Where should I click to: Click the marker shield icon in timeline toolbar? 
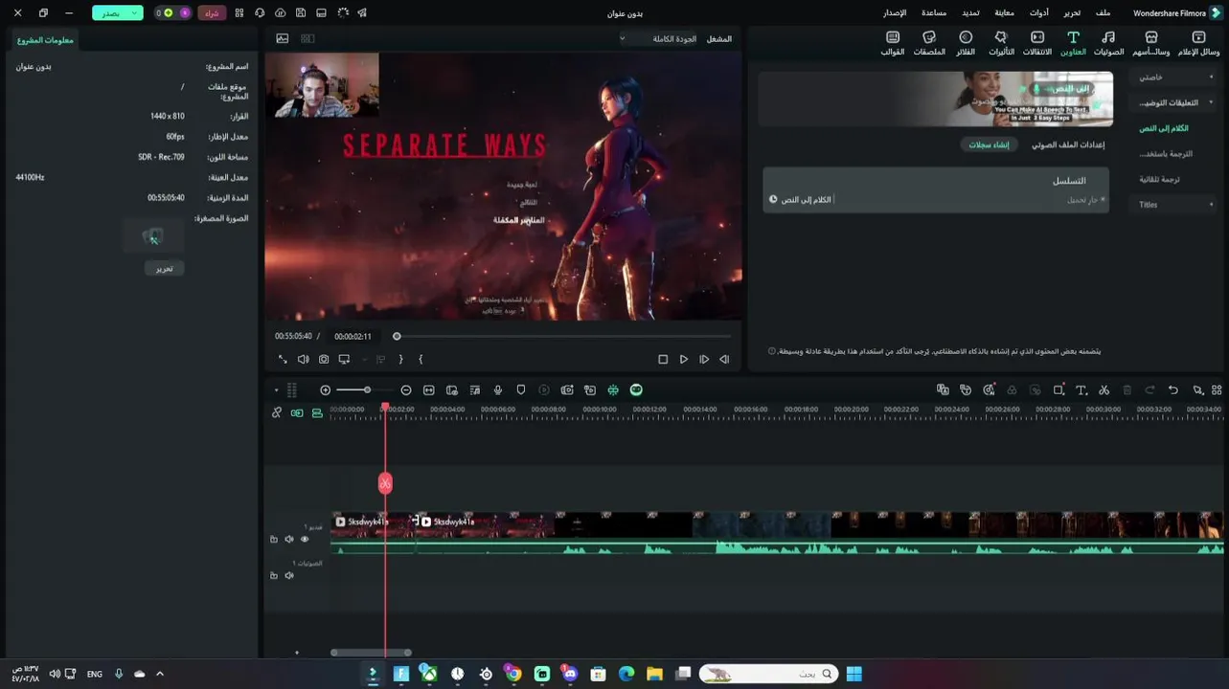(x=521, y=390)
